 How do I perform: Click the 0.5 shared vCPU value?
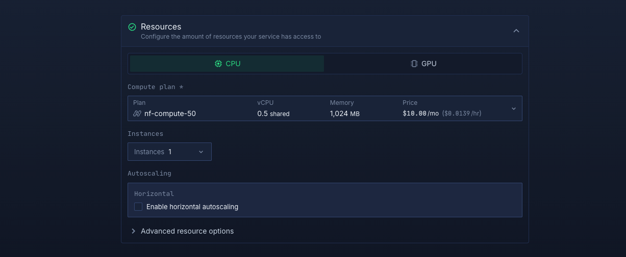click(x=273, y=113)
